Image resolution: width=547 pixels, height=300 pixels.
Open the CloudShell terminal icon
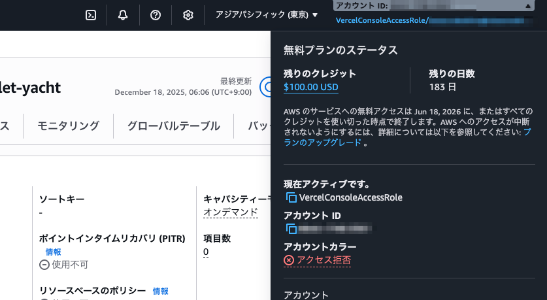tap(91, 15)
